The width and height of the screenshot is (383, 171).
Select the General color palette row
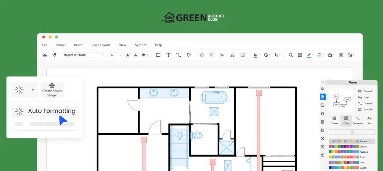[x=352, y=141]
